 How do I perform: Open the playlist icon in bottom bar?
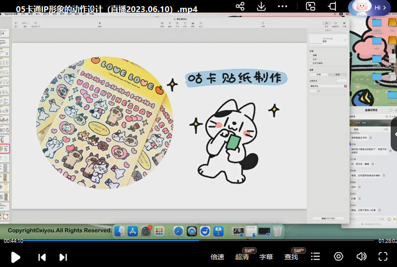(x=315, y=256)
